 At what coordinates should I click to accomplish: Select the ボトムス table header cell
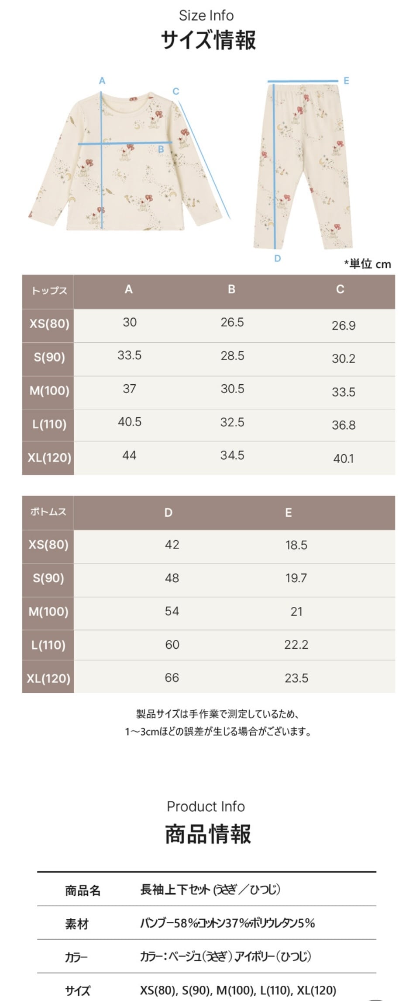[48, 512]
